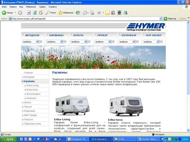190x142 pixels.
Task: Click the Research books toolbar icon
Action: point(113,12)
